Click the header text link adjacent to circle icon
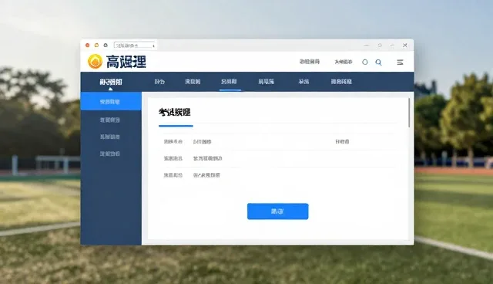493x284 pixels. tap(344, 62)
